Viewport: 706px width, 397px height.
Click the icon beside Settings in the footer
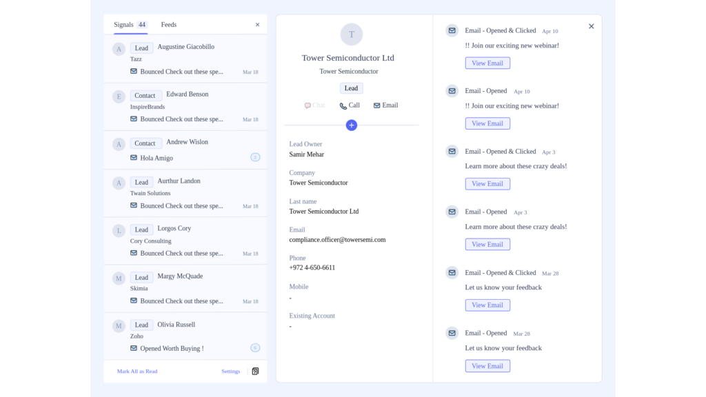pyautogui.click(x=255, y=371)
